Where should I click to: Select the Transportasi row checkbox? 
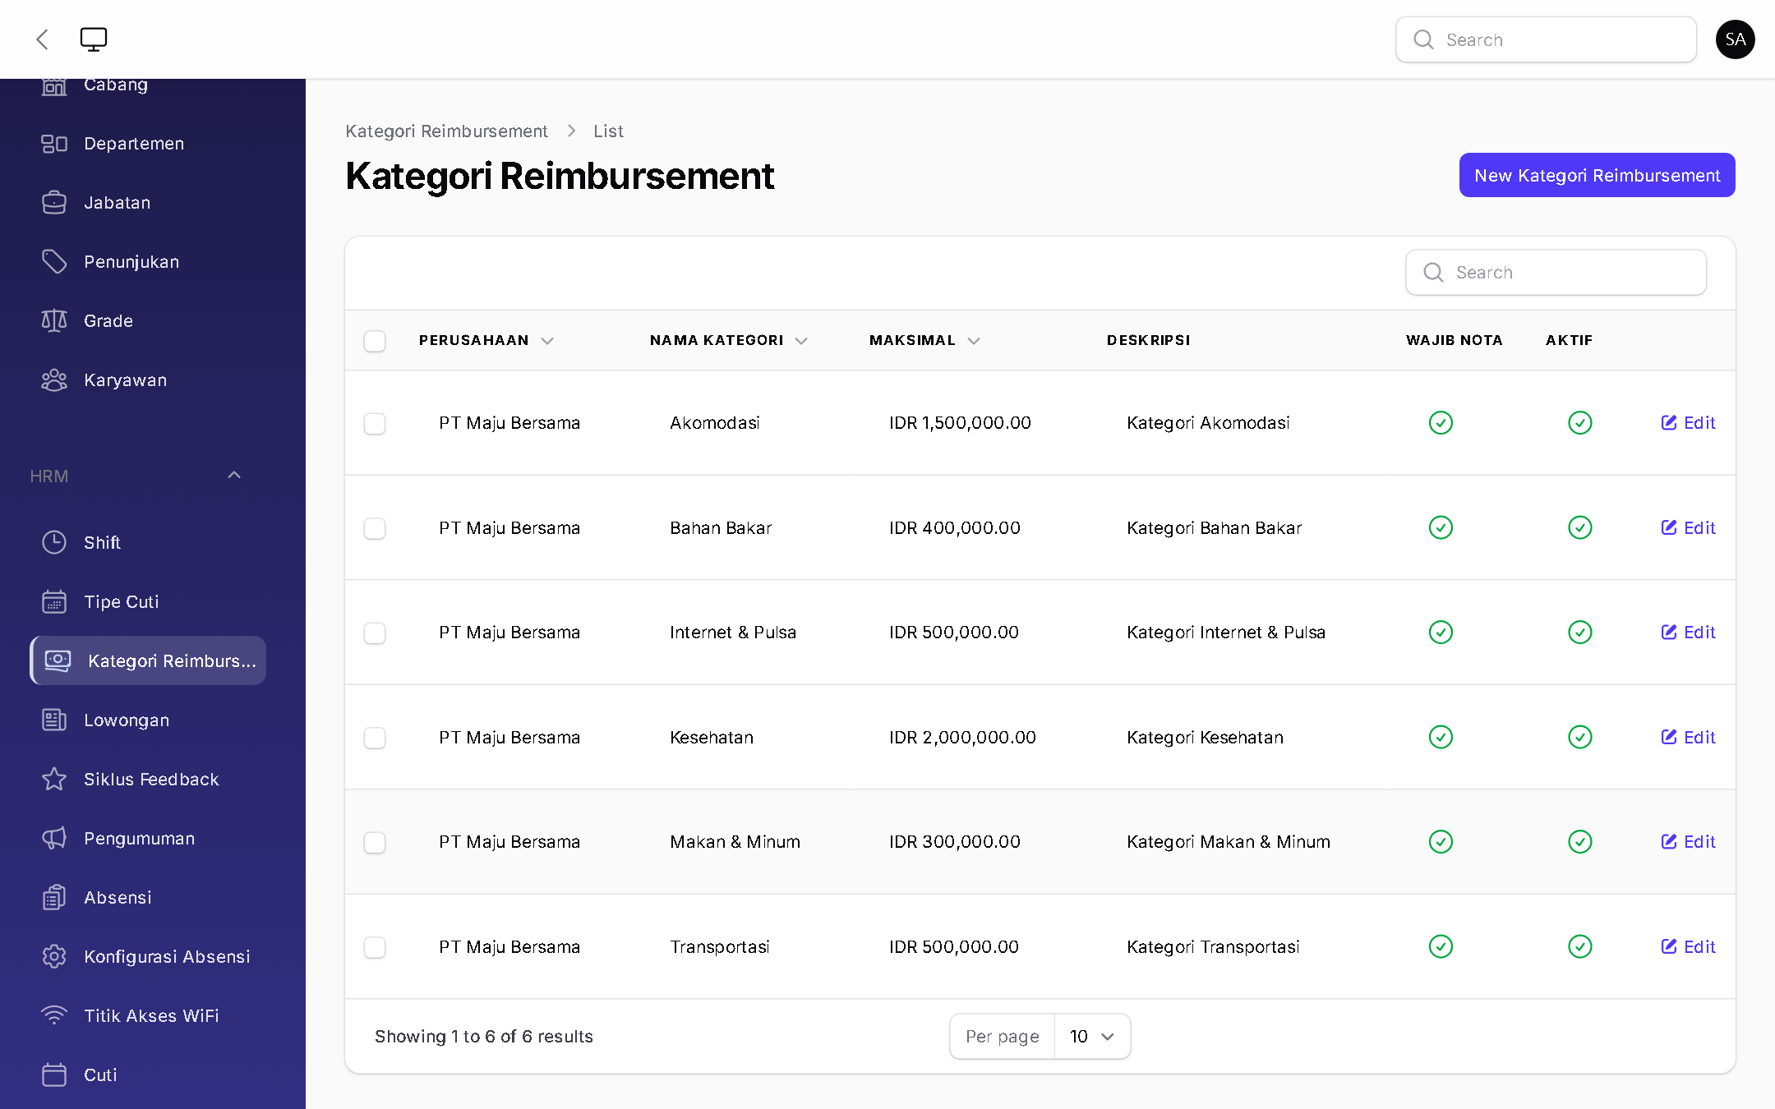(375, 947)
